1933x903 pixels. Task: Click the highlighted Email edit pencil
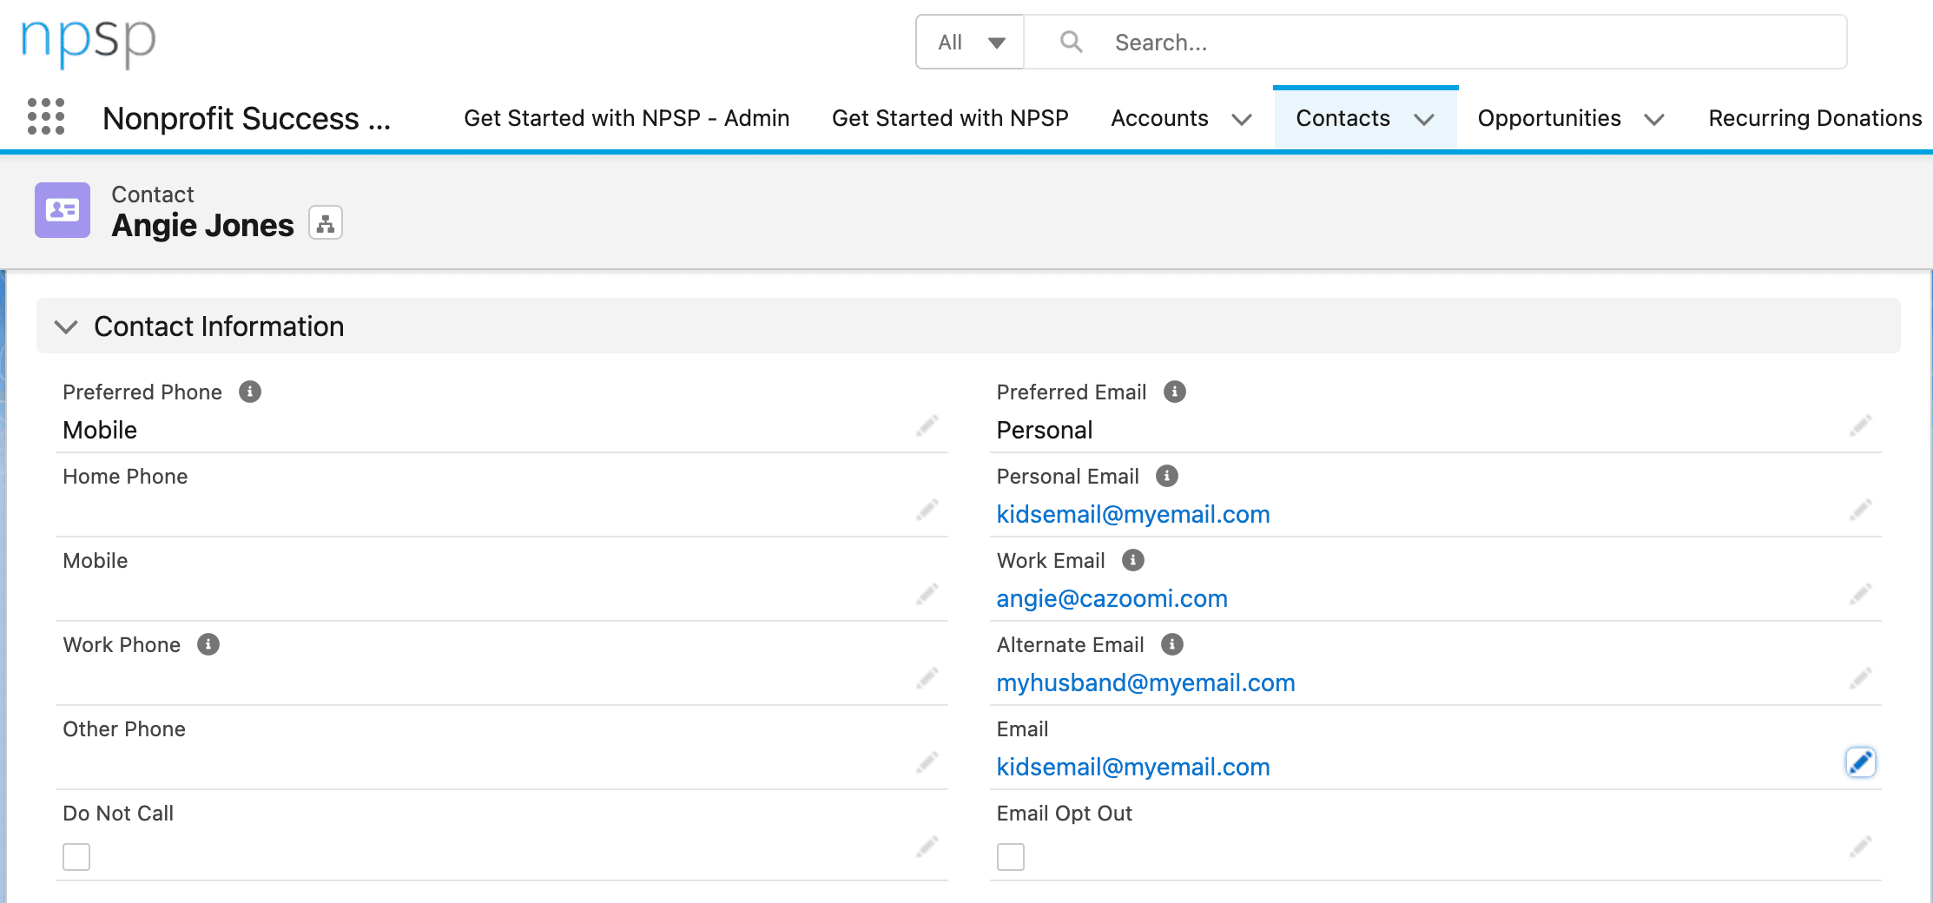1861,762
